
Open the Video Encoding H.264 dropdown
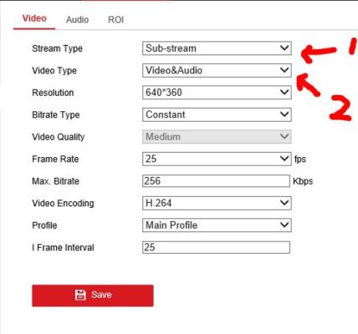(x=217, y=203)
